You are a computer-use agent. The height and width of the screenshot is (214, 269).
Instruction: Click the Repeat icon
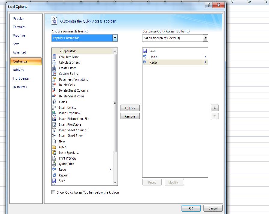(54, 175)
